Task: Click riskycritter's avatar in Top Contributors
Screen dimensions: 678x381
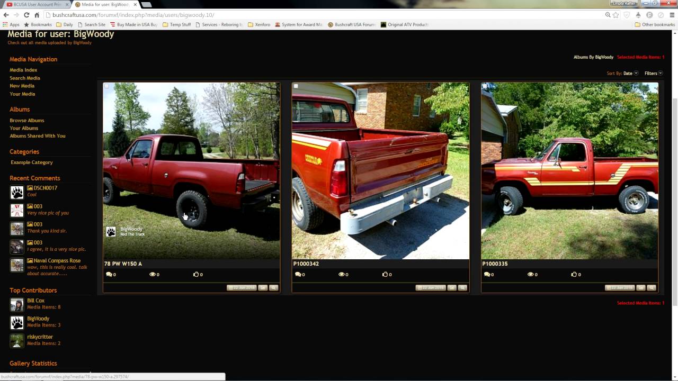Action: [x=17, y=340]
